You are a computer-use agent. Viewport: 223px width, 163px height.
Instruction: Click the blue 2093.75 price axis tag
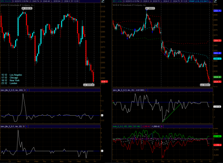[x=217, y=11]
